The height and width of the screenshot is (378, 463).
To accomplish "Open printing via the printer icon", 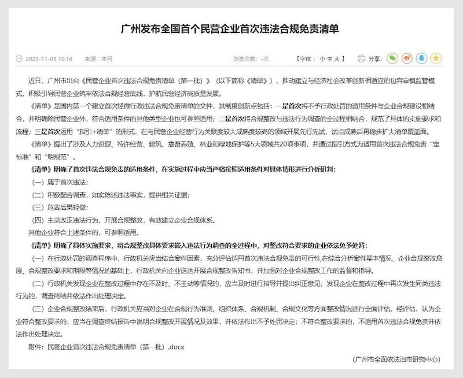I will 361,58.
